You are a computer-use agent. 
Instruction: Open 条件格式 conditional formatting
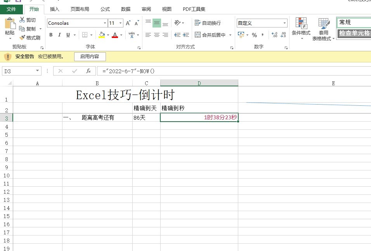301,28
